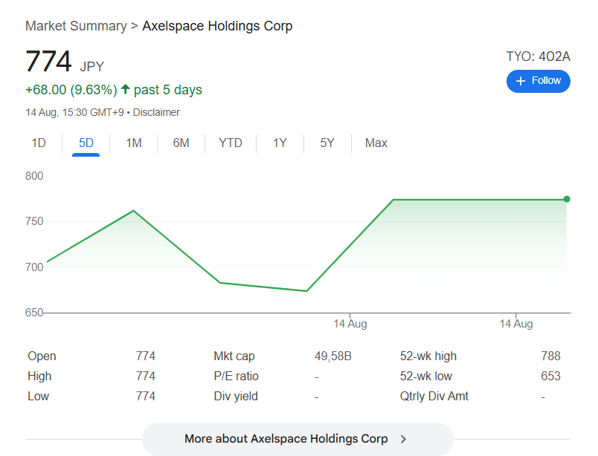598x456 pixels.
Task: Click the High label in stats table
Action: [39, 376]
